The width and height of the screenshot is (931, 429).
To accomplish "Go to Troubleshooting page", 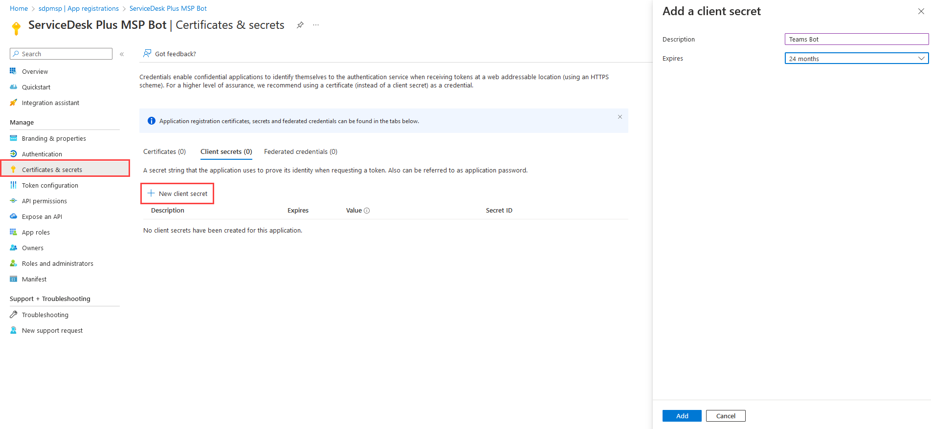I will click(45, 315).
